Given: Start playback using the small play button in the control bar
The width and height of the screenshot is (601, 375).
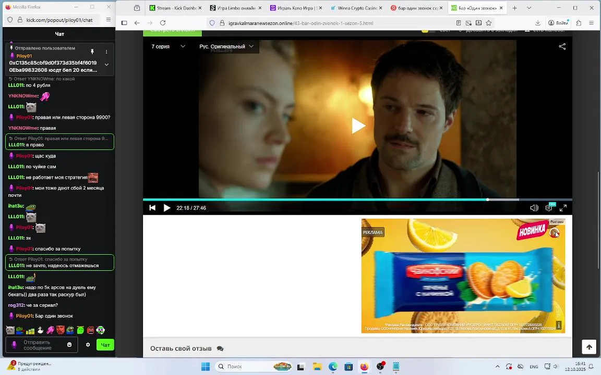Looking at the screenshot, I should tap(167, 208).
